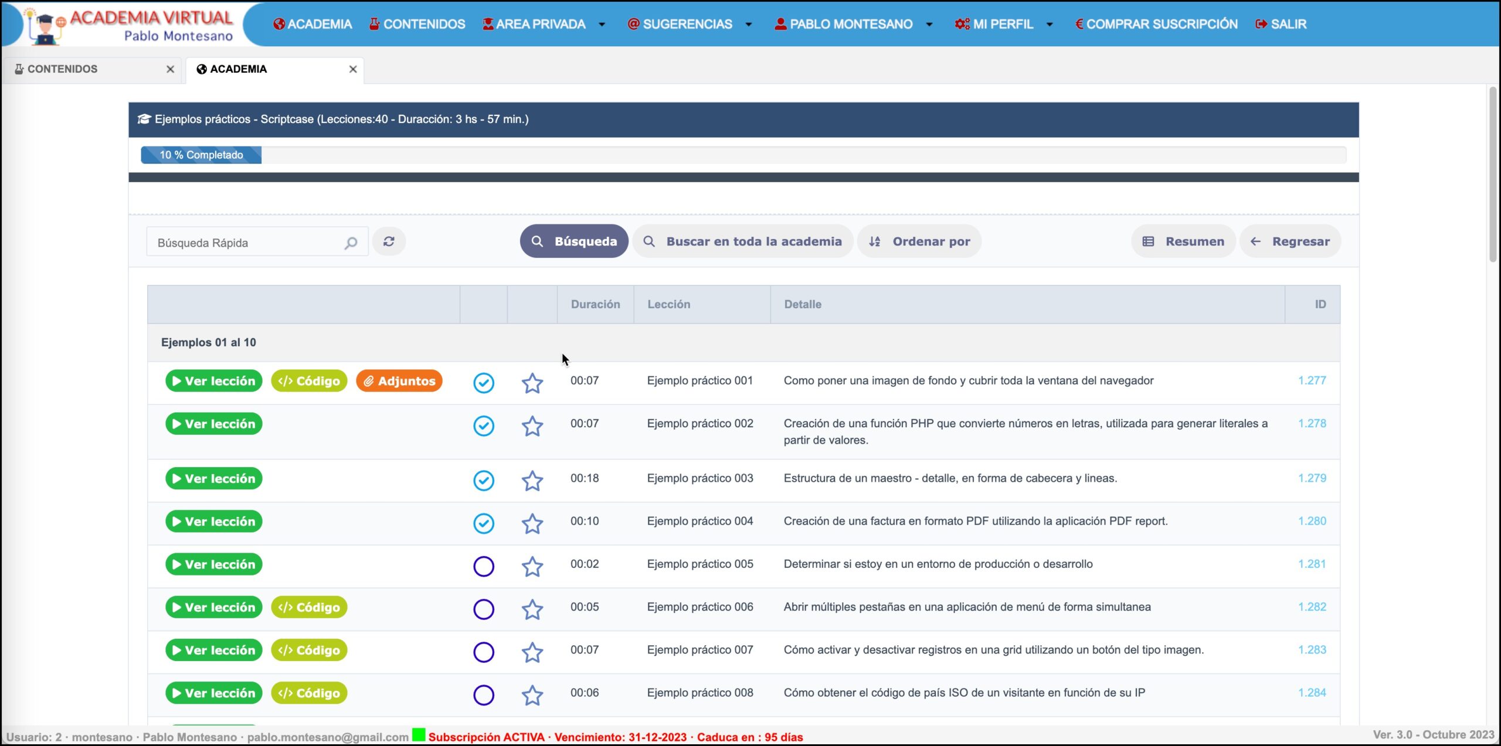Open lesson ID link 1.277

(x=1312, y=380)
